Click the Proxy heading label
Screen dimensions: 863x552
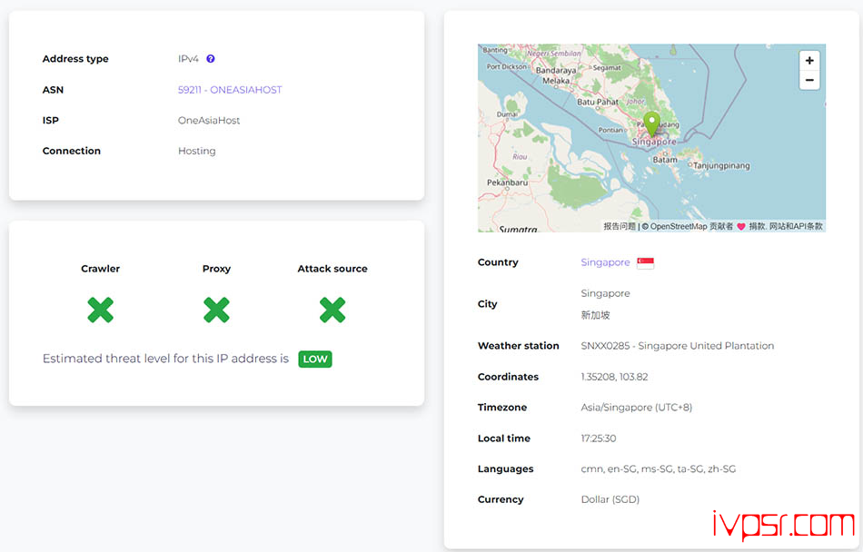coord(216,269)
